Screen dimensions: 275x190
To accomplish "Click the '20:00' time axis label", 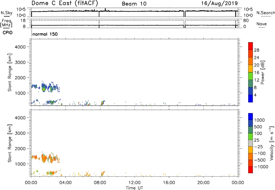I will coord(203,183).
